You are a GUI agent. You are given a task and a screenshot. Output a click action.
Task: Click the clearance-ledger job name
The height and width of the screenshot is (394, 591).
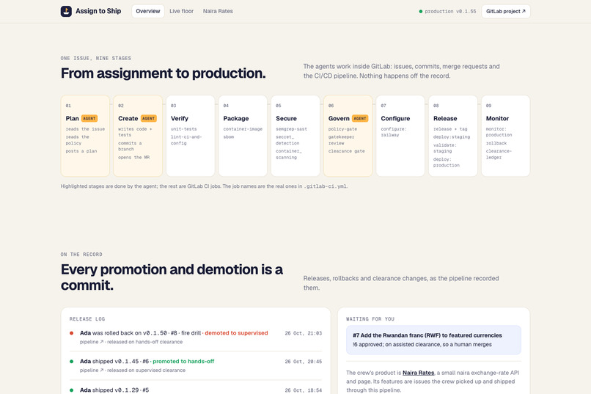(x=499, y=154)
